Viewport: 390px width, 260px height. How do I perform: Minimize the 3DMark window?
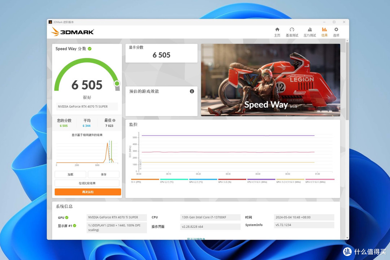(x=324, y=22)
